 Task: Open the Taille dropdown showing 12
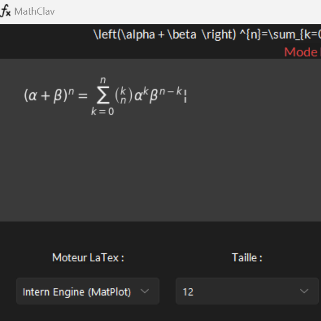point(247,291)
